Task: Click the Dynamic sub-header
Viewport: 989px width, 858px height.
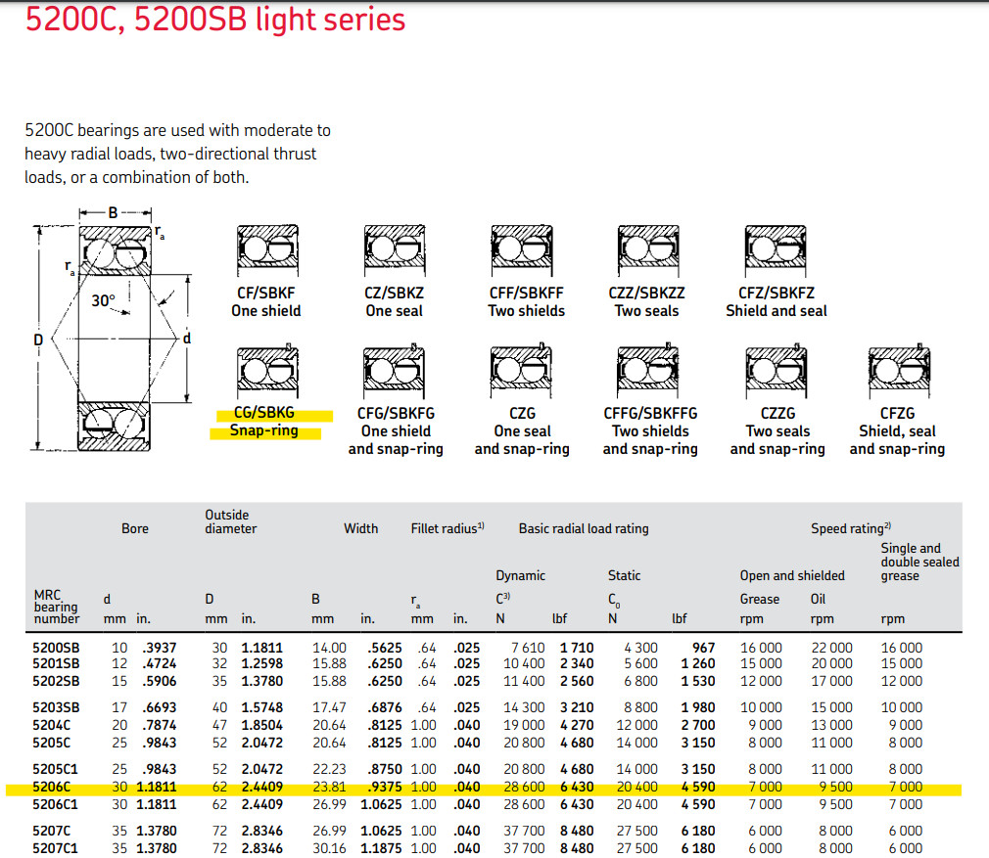Action: pyautogui.click(x=520, y=575)
